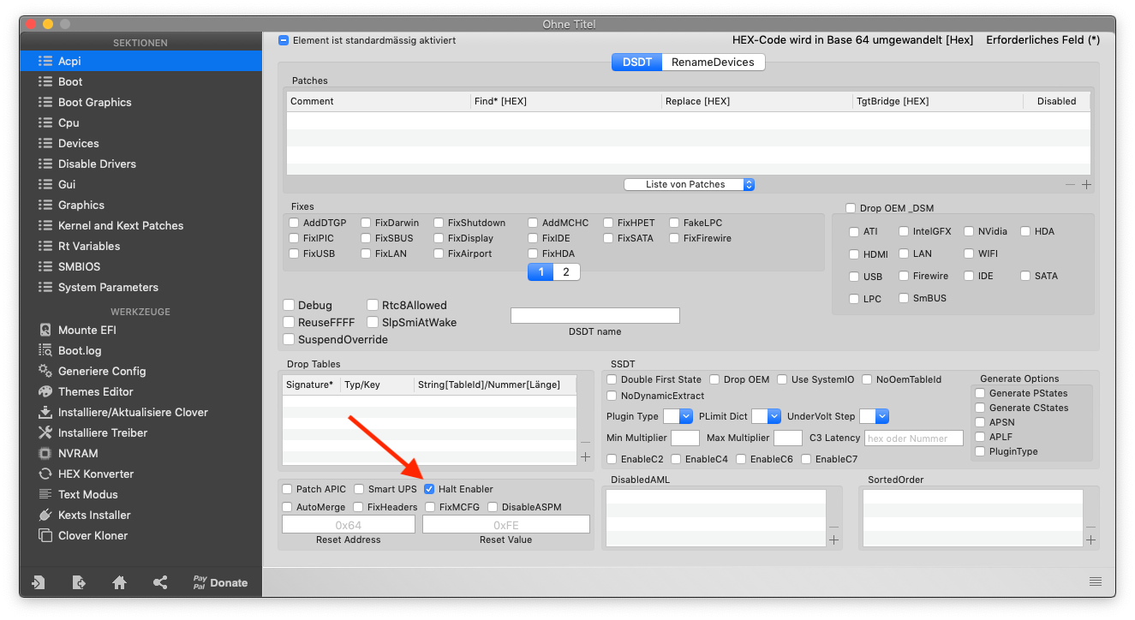Uncheck the Halt Enabler checkbox
The image size is (1135, 620).
(x=429, y=489)
